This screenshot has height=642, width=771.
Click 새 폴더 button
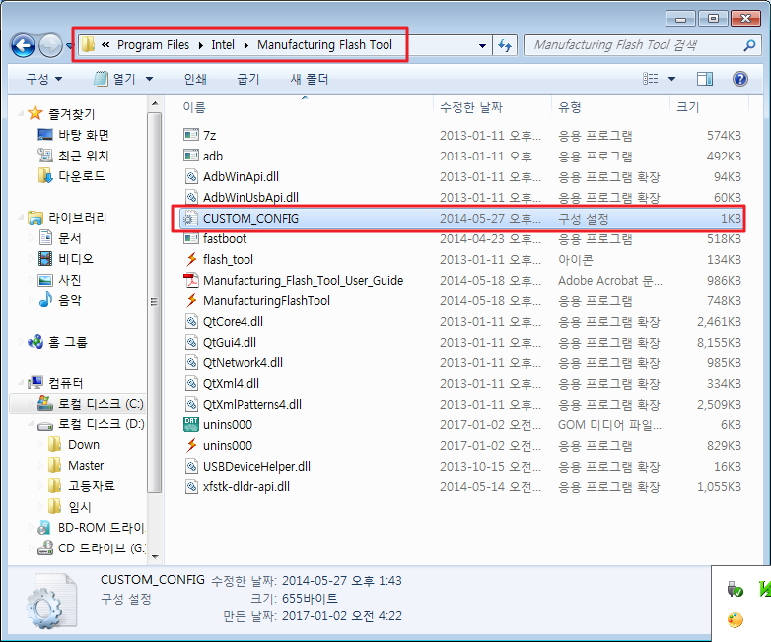tap(310, 79)
